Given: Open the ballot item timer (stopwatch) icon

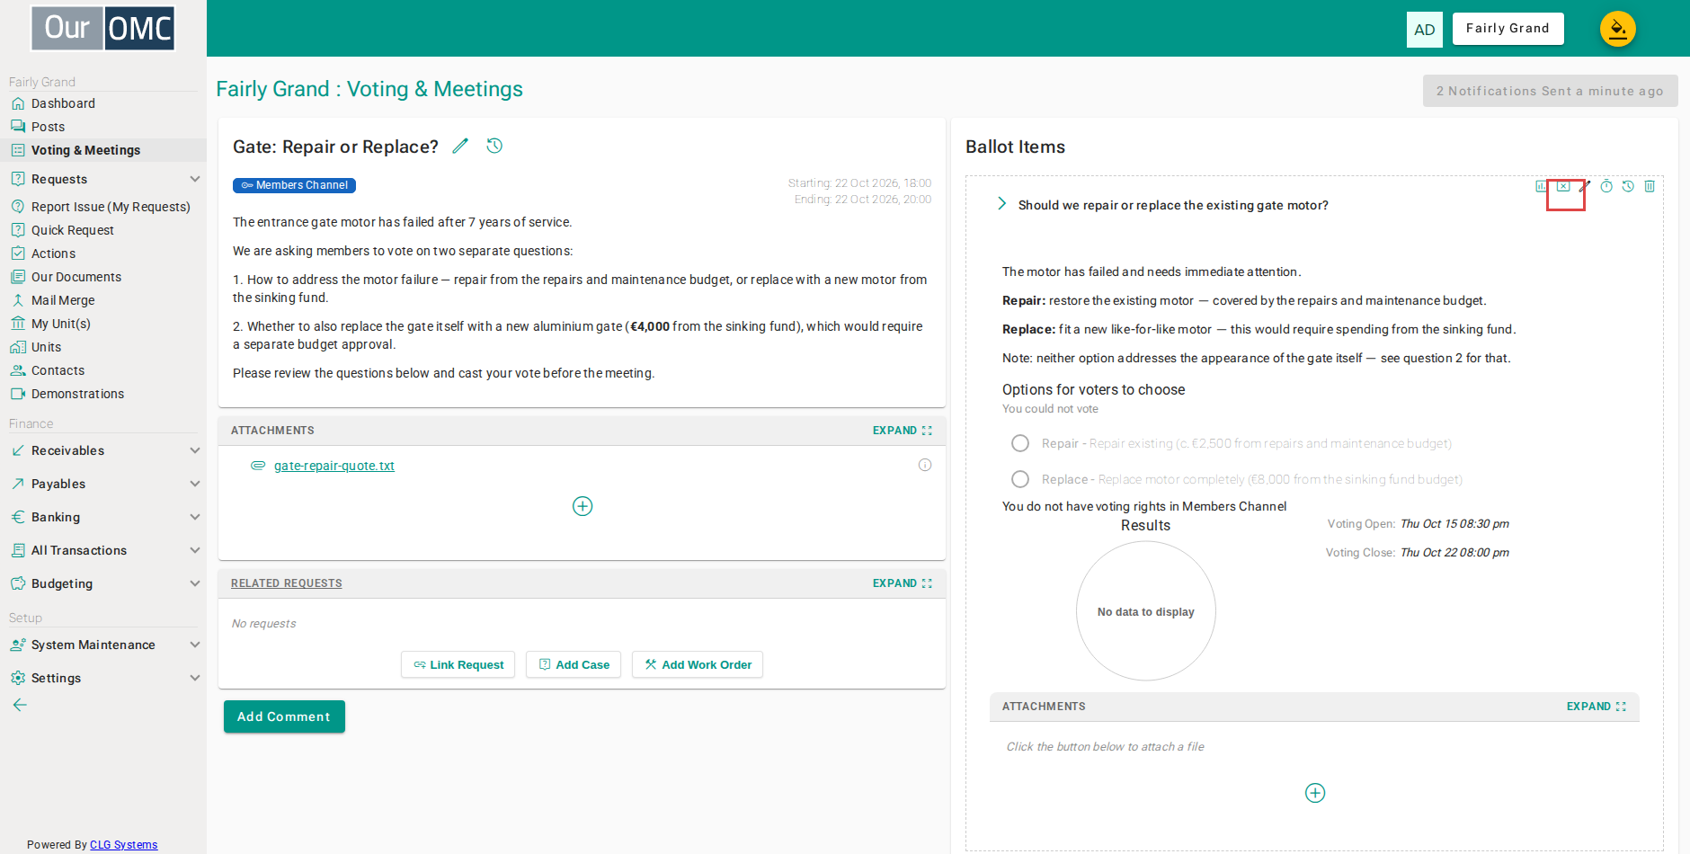Looking at the screenshot, I should tap(1606, 186).
